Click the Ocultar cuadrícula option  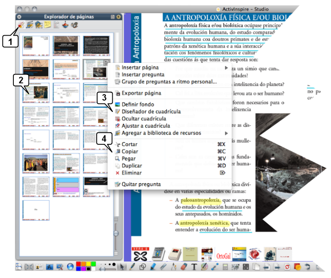(143, 119)
